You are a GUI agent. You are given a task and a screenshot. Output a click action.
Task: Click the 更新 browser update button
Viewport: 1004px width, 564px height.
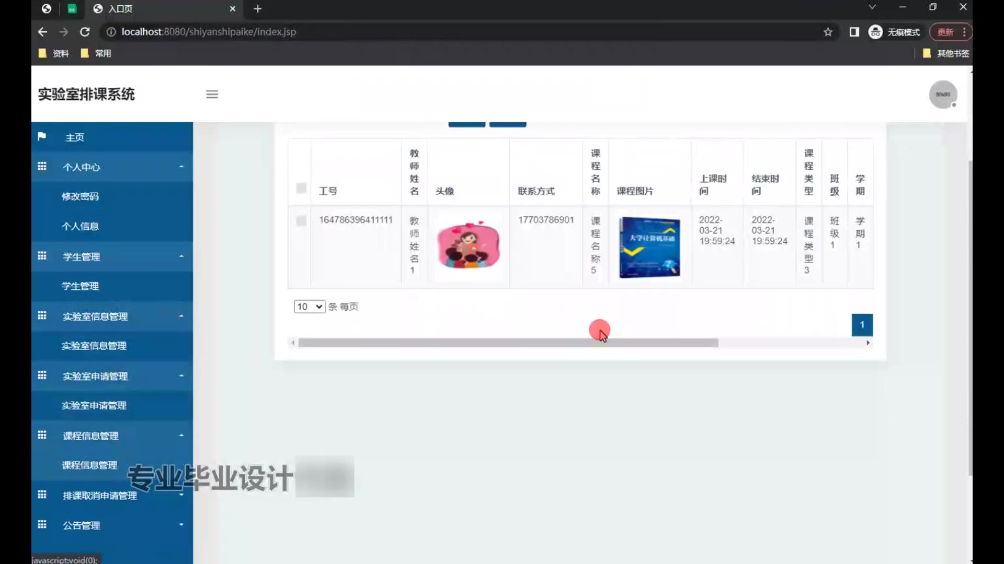click(x=945, y=32)
